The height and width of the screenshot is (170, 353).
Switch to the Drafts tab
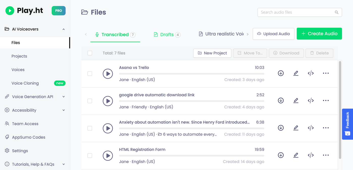coord(167,35)
